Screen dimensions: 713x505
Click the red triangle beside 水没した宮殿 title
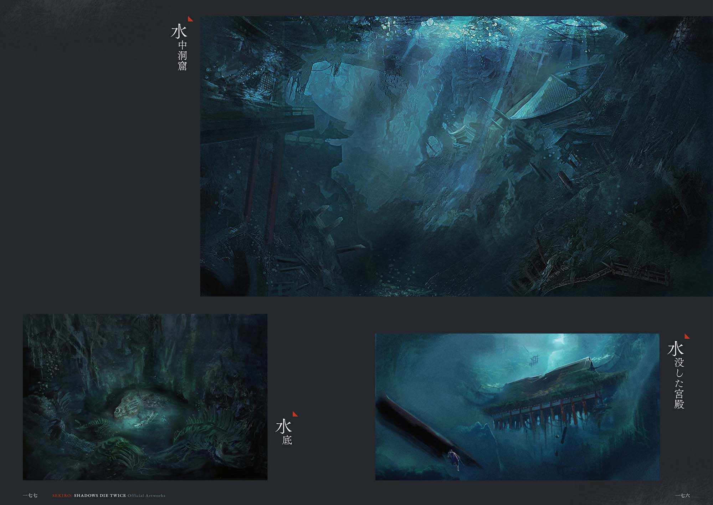pos(687,336)
